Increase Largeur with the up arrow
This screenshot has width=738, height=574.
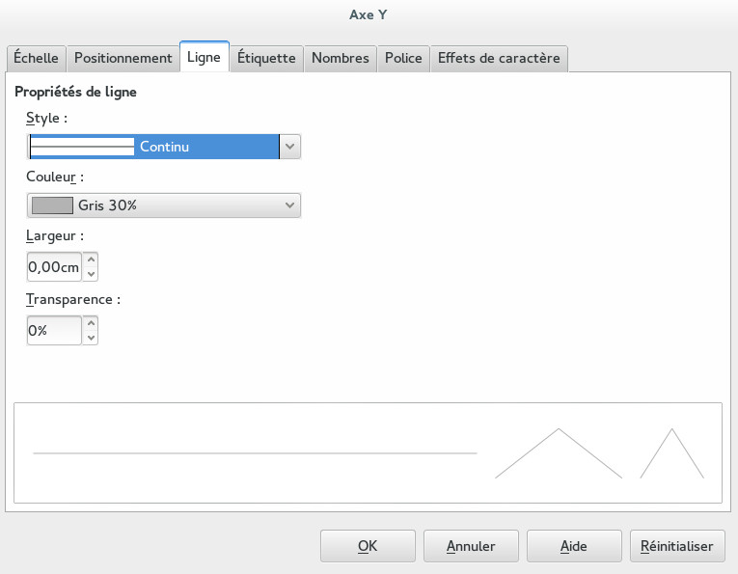(x=91, y=260)
